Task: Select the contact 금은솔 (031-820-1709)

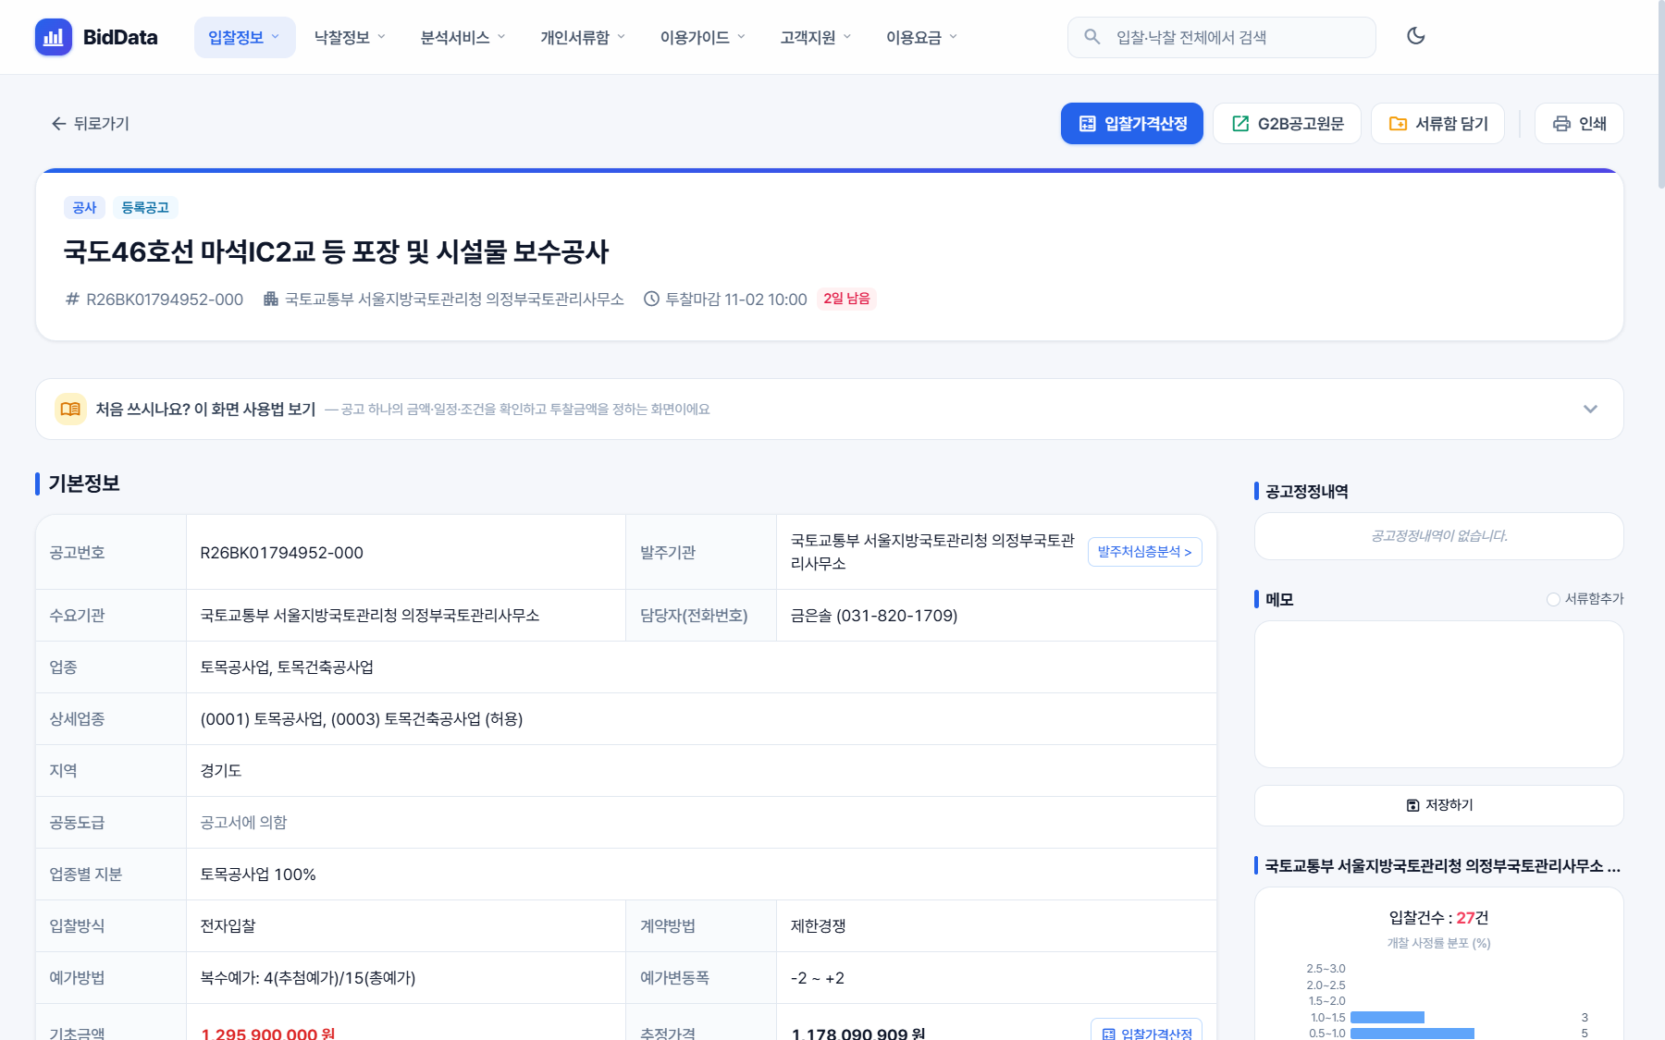Action: [x=873, y=616]
